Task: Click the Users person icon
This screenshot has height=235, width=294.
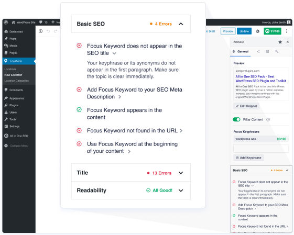Action: (x=6, y=112)
